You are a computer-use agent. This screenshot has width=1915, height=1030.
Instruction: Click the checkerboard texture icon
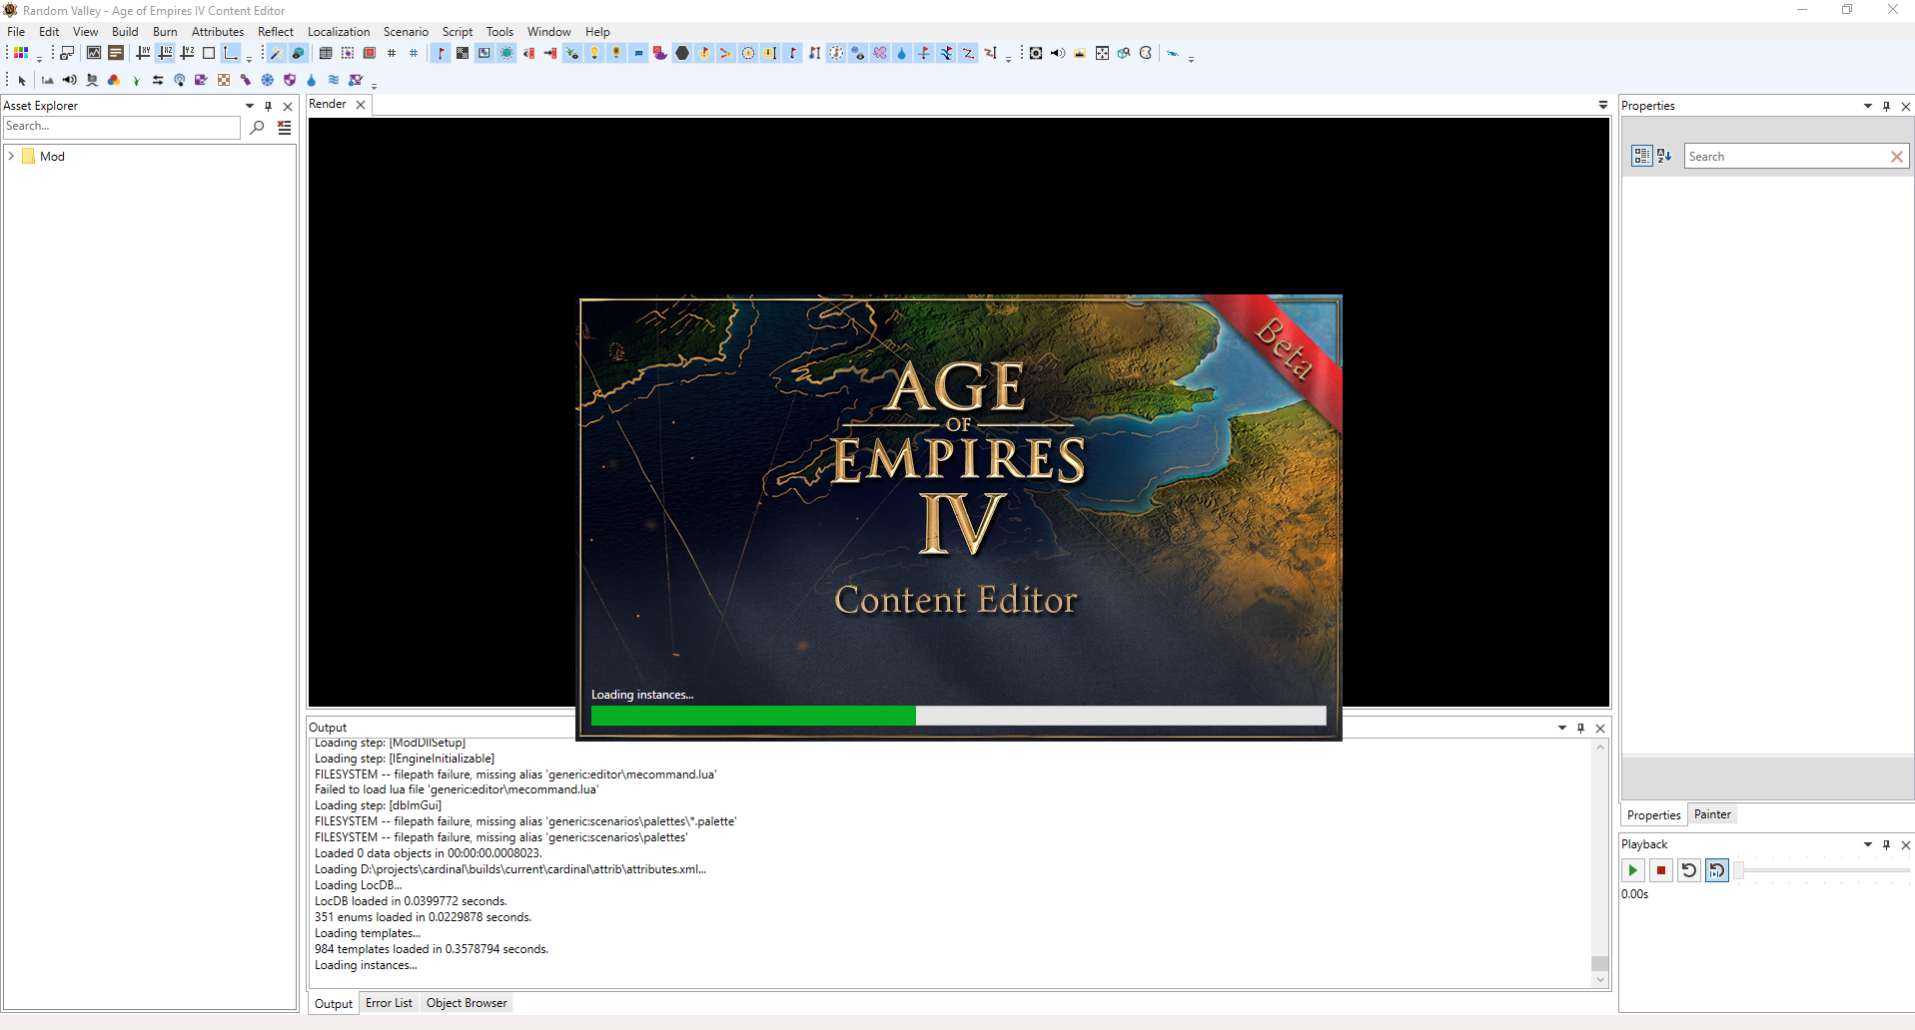point(463,54)
